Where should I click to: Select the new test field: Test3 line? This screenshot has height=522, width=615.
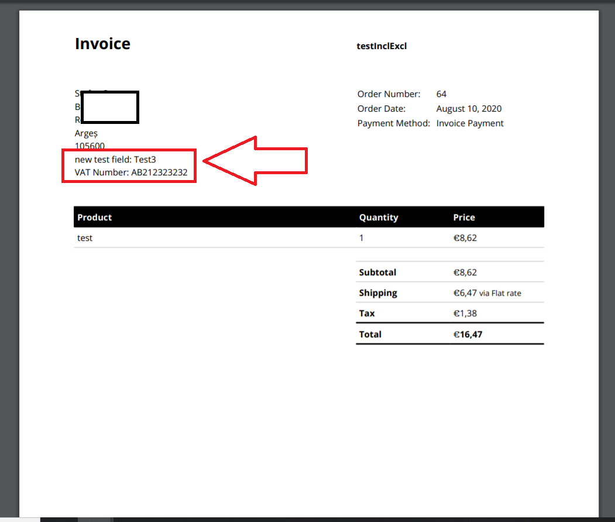pos(115,159)
